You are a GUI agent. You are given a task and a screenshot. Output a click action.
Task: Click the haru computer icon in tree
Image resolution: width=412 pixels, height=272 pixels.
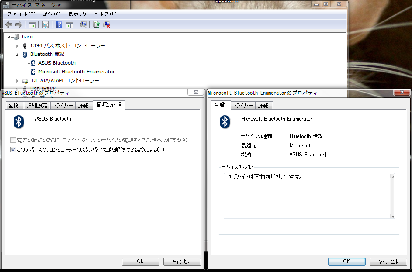click(16, 37)
